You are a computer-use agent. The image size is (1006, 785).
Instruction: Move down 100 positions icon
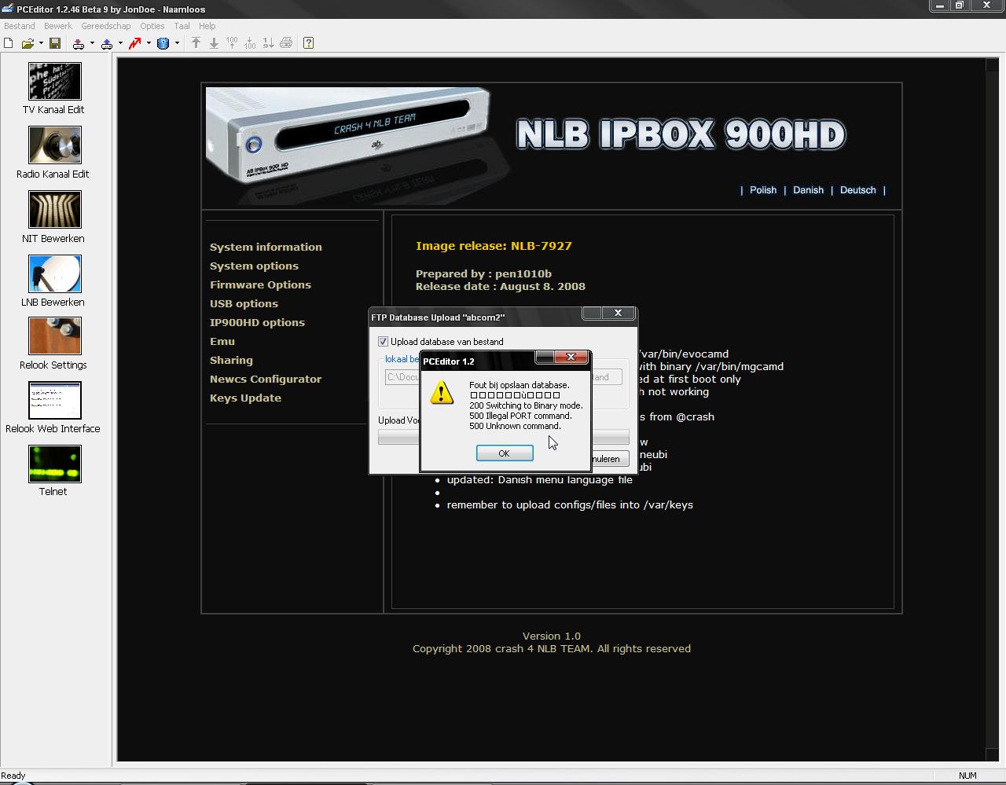pyautogui.click(x=250, y=43)
